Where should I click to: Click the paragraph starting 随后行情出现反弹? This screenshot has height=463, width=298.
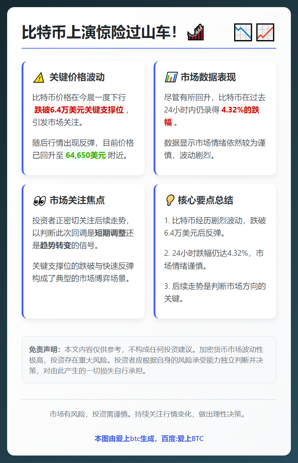[83, 149]
